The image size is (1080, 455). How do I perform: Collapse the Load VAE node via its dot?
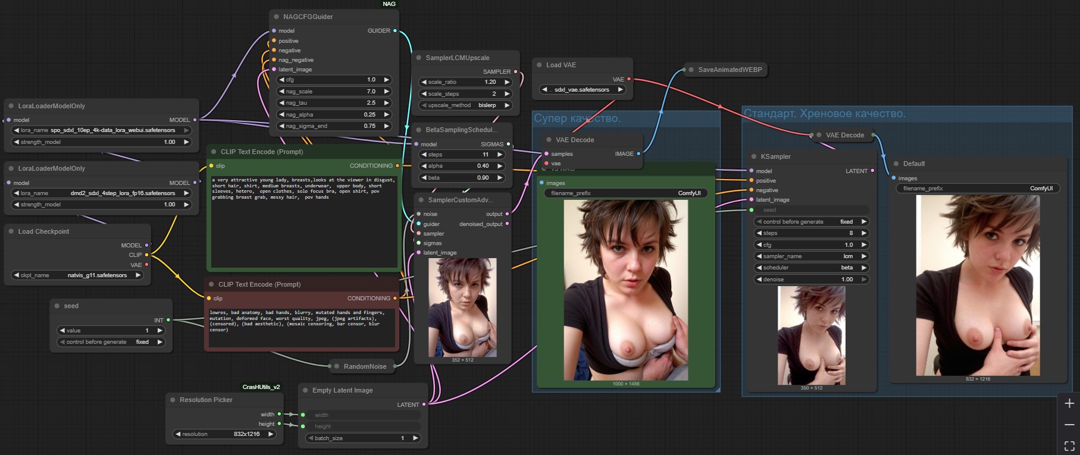click(x=539, y=65)
